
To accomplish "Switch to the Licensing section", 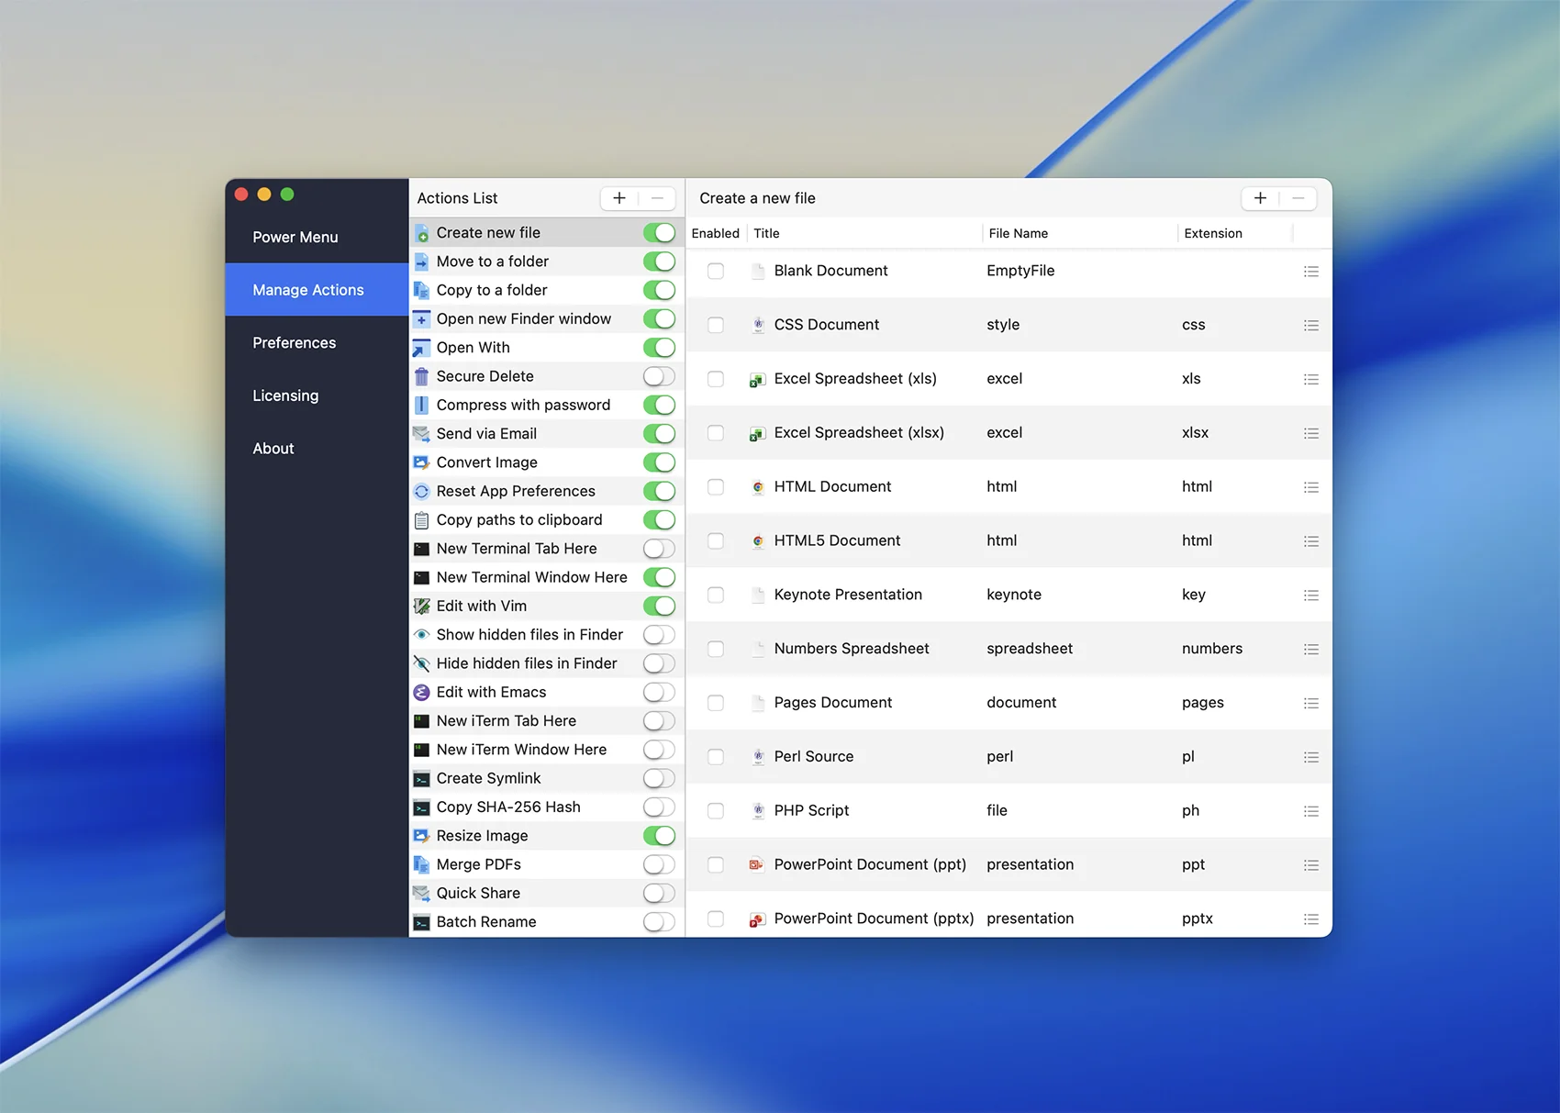I will coord(285,395).
